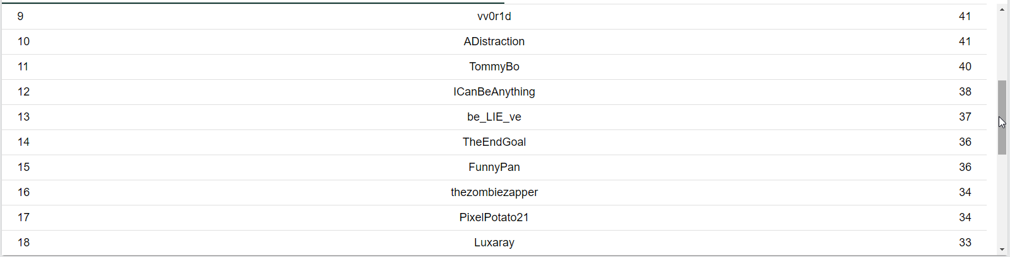
Task: Click rank number 9 cell
Action: point(21,16)
